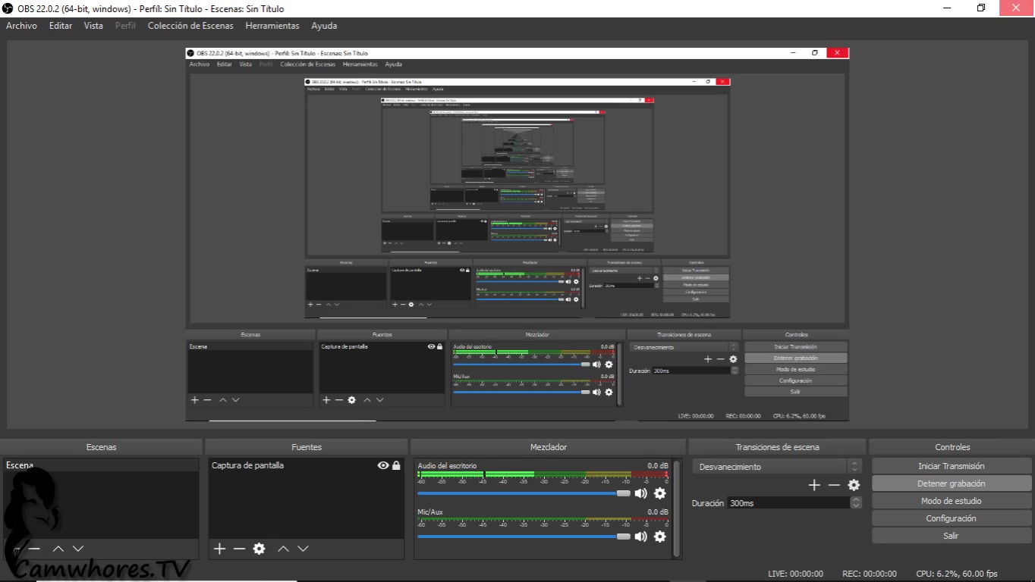Open Mic/Aux audio settings gear
The image size is (1035, 582).
pyautogui.click(x=659, y=537)
